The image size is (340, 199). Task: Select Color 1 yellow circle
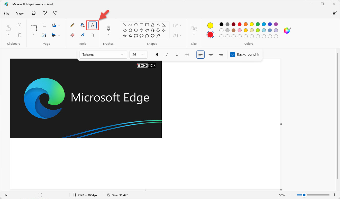pos(210,26)
